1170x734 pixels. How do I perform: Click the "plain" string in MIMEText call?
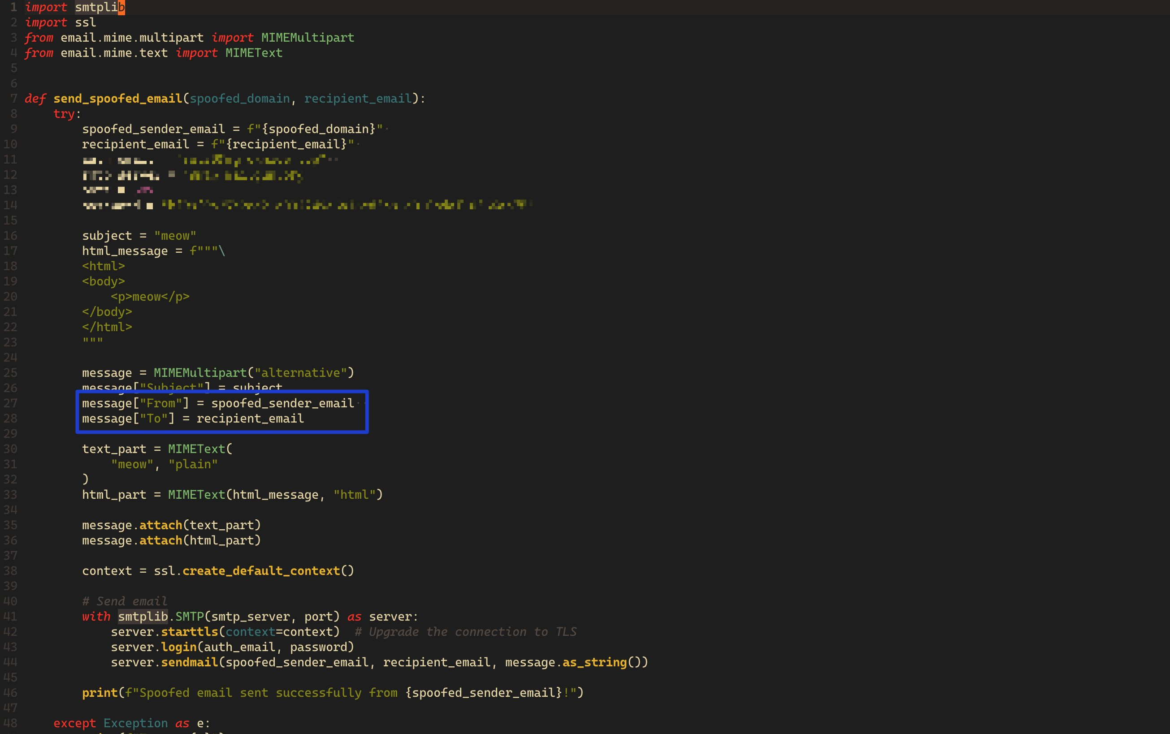pyautogui.click(x=193, y=465)
